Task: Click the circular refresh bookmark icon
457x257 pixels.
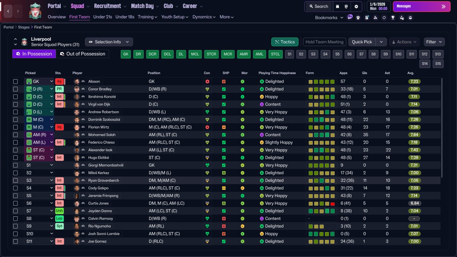Action: [384, 17]
